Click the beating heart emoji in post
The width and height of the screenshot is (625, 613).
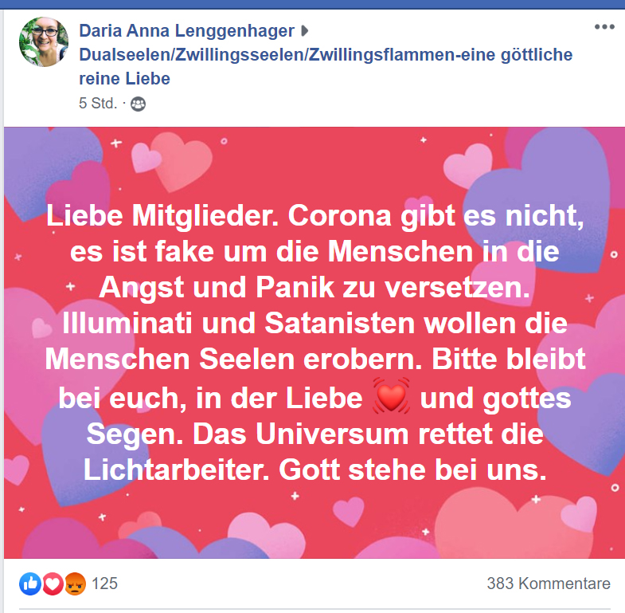coord(391,395)
